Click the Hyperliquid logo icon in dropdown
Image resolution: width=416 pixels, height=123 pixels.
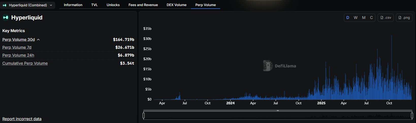pos(5,5)
